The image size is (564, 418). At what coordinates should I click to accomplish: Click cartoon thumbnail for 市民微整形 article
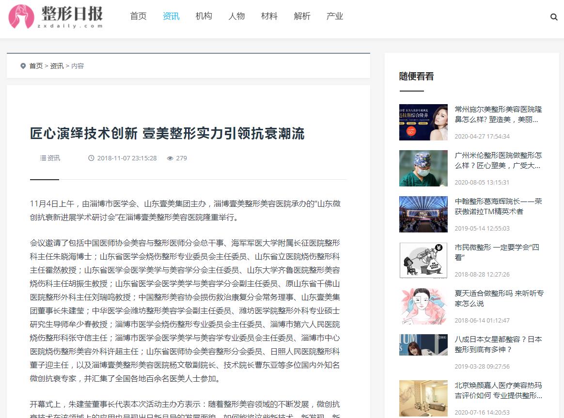pos(423,260)
